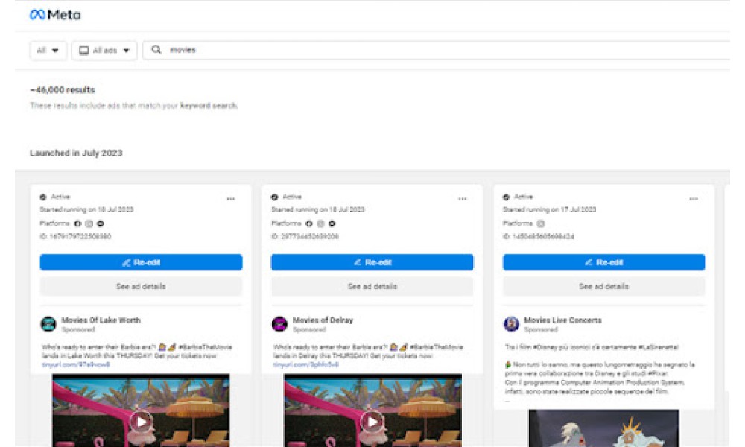Viewport: 745px width, 447px height.
Task: Open options menu on Lake Worth ad
Action: tap(231, 199)
